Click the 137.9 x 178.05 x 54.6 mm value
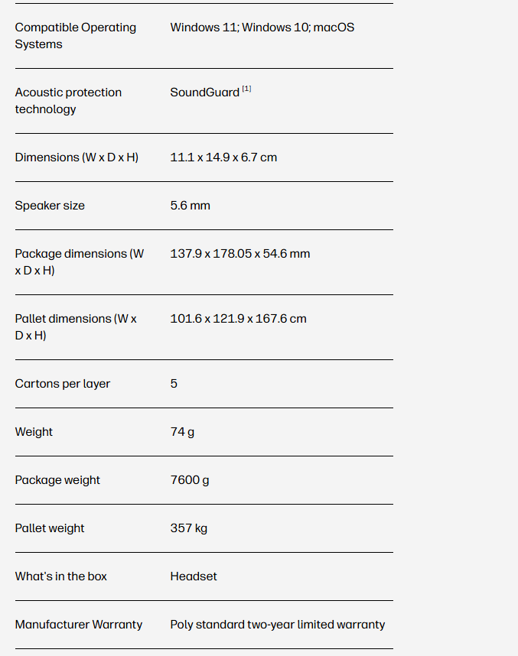 point(239,254)
